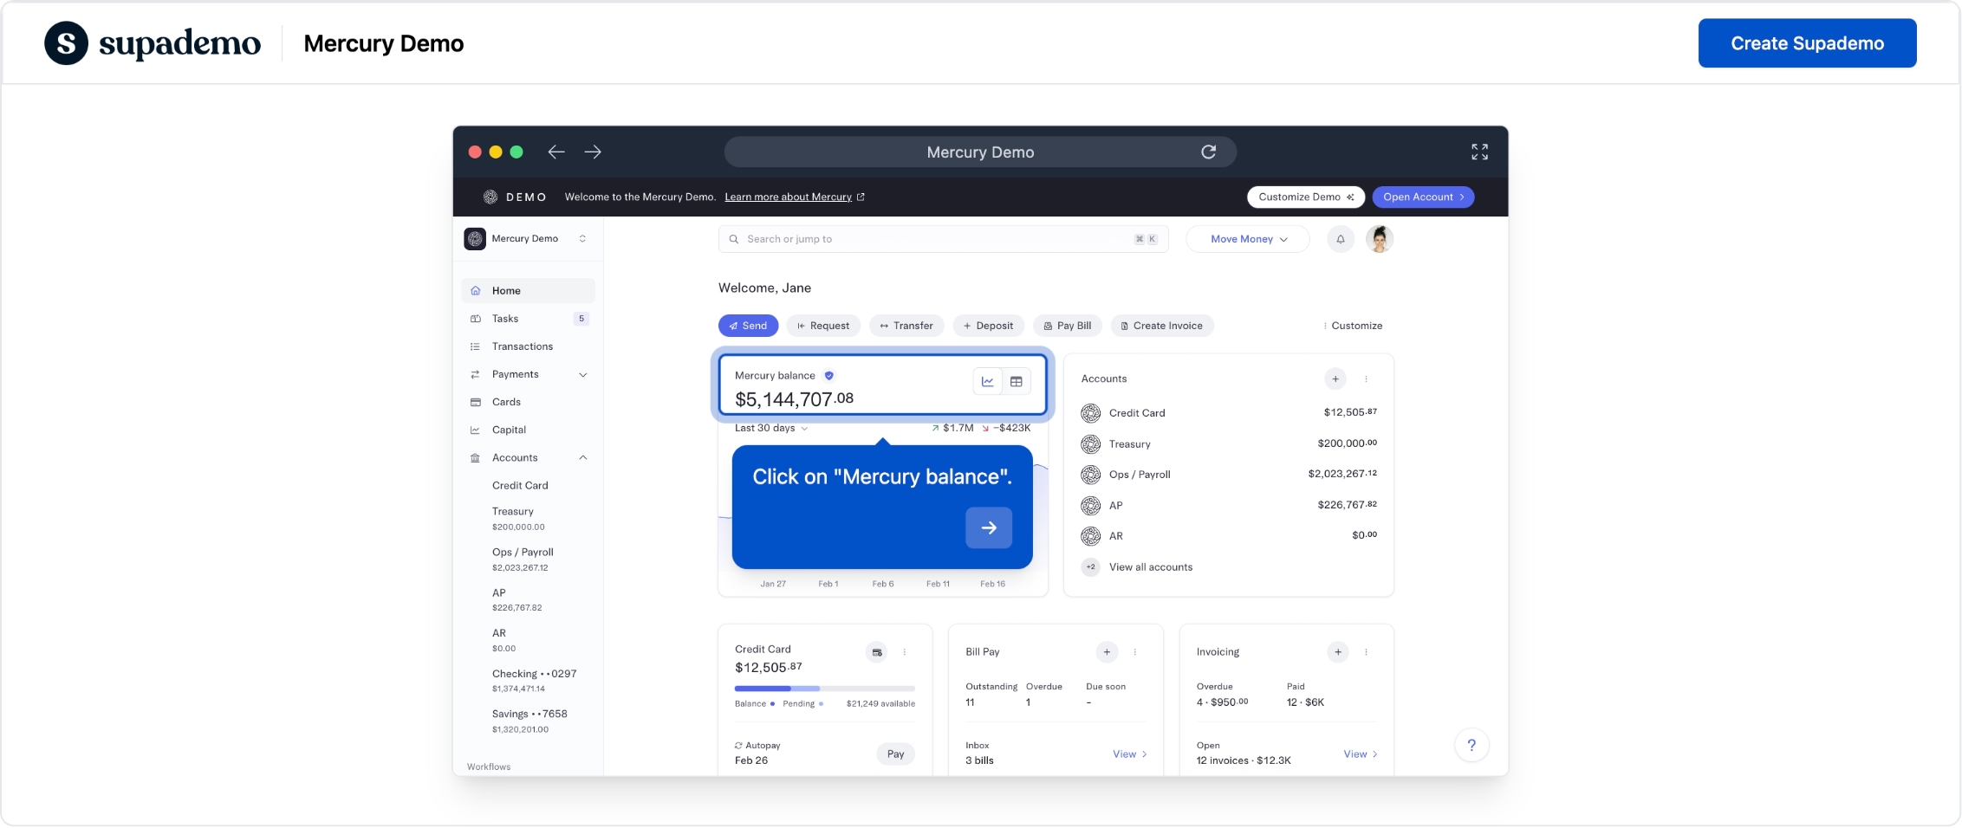This screenshot has height=828, width=1962.
Task: Switch the balance view to table mode
Action: (x=1016, y=382)
